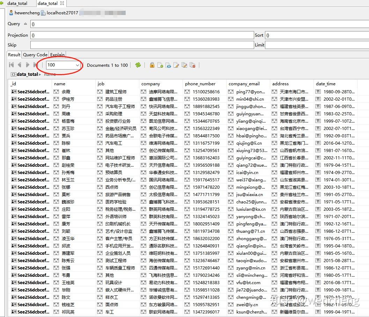Click the green back arrow at top left
Screen dimensions: 369x317
[x=2, y=2]
